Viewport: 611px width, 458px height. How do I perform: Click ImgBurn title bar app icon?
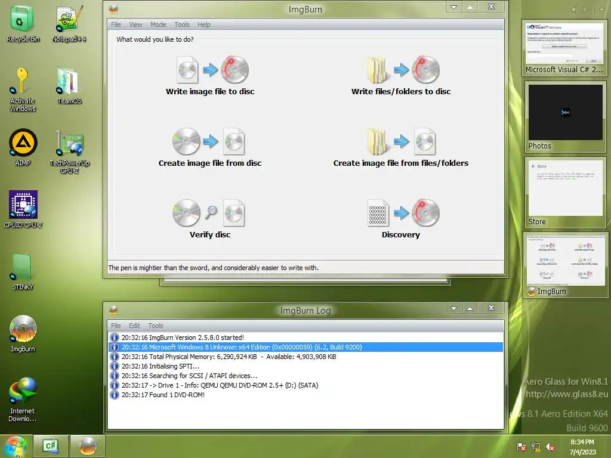point(113,9)
